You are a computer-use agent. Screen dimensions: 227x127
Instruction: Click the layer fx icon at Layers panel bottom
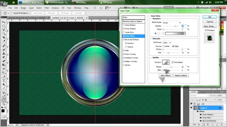[199, 125]
